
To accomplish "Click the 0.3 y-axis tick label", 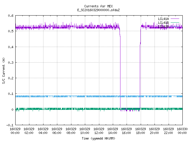I will pos(11,63).
